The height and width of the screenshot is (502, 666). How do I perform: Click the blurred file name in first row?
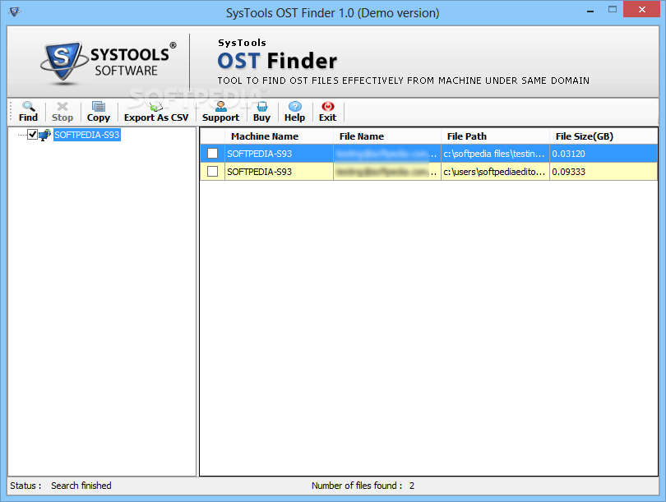point(387,154)
